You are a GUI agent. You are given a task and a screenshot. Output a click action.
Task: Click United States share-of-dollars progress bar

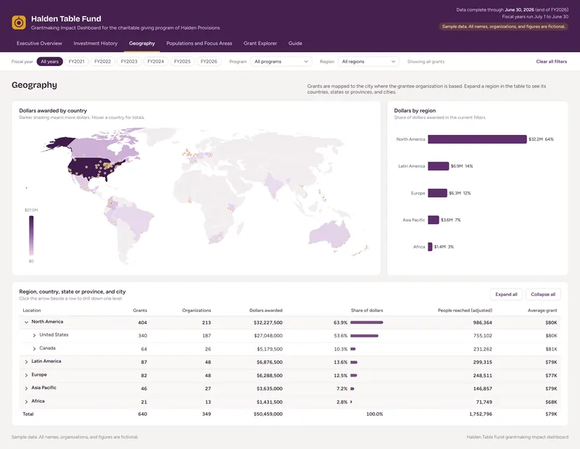coord(365,336)
